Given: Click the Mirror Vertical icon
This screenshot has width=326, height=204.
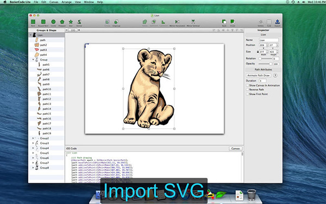Looking at the screenshot, I should (x=193, y=22).
